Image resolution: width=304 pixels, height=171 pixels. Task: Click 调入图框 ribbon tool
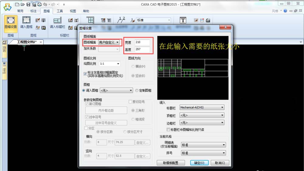(26, 23)
